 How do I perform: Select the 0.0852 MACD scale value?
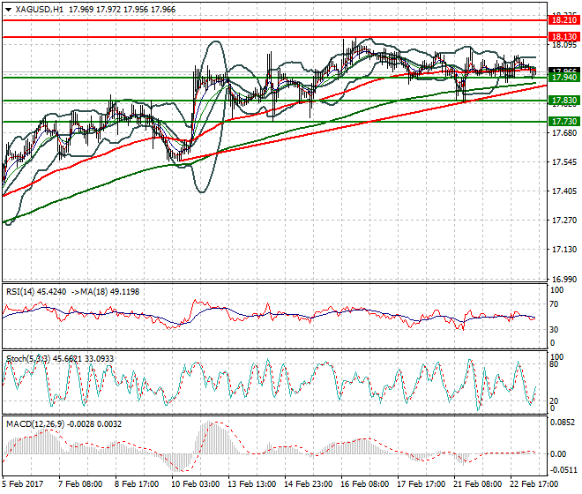coord(563,423)
